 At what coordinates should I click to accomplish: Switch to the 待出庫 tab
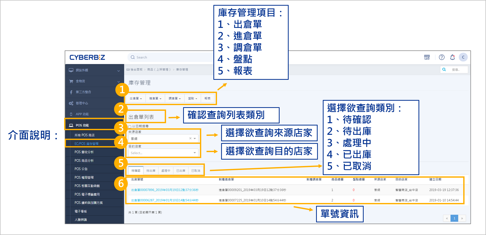pyautogui.click(x=151, y=171)
